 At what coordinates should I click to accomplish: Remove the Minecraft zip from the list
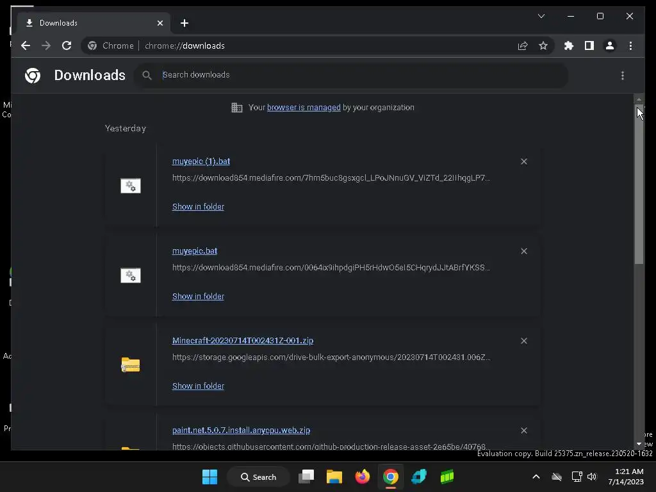click(524, 341)
